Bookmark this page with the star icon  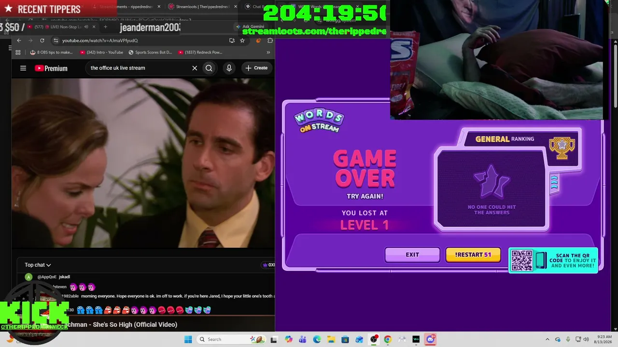[242, 40]
